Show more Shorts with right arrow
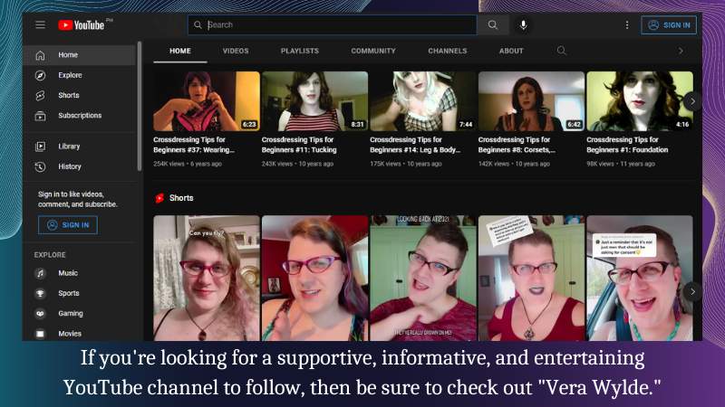 [x=692, y=291]
